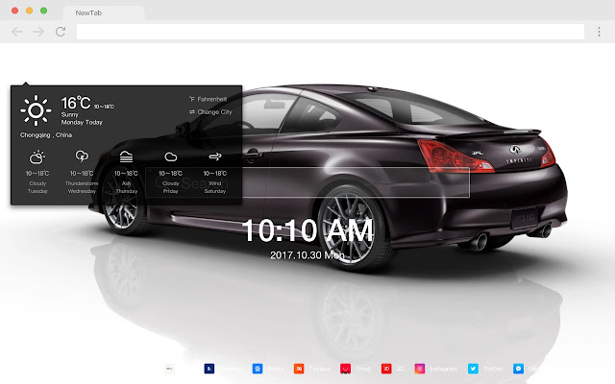Select Saturday's wind forecast icon

coord(215,156)
